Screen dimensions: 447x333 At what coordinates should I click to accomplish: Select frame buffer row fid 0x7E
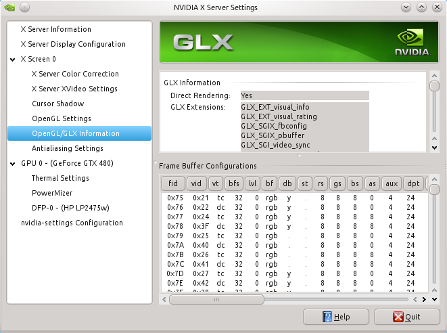[294, 283]
